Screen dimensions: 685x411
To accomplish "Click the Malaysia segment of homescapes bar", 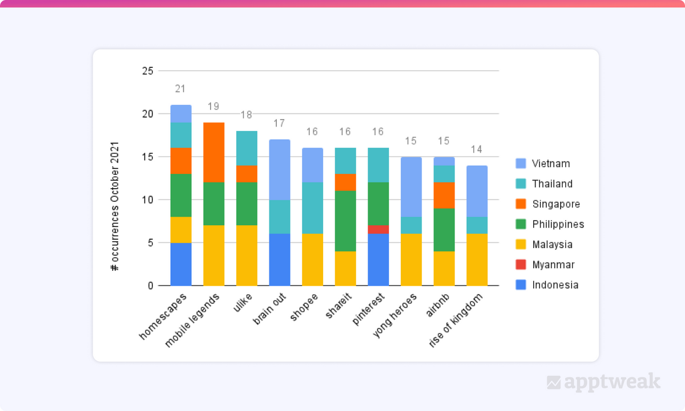I will pyautogui.click(x=181, y=230).
